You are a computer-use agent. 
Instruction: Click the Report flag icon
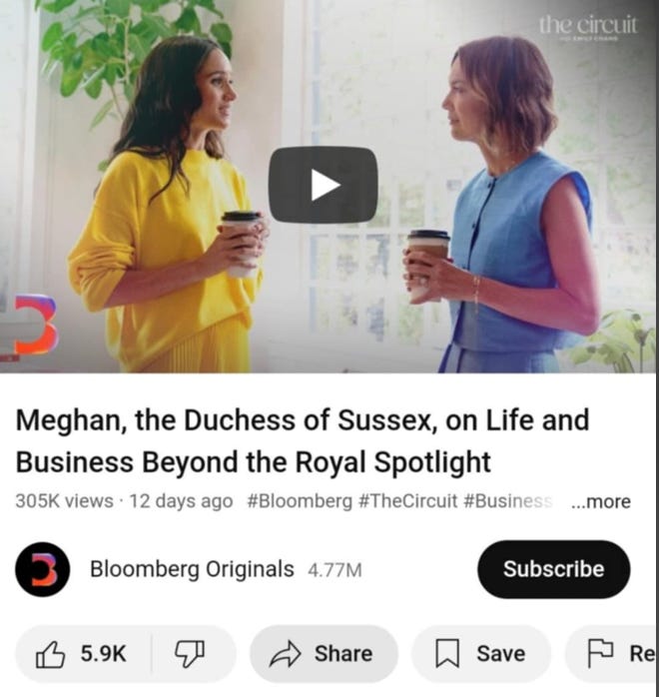point(600,653)
